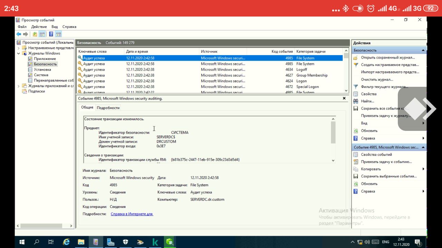Toggle the action pane toolbar icon
The width and height of the screenshot is (442, 248).
click(58, 34)
